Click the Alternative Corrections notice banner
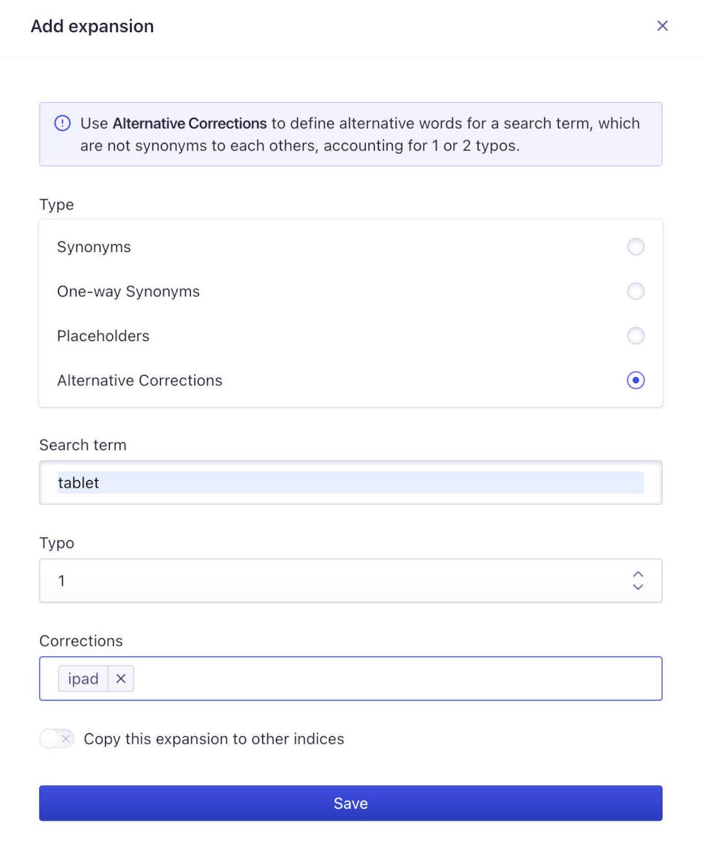This screenshot has height=862, width=703. click(351, 134)
